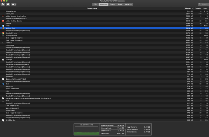Image resolution: width=209 pixels, height=137 pixels.
Task: Switch to the CPU tab
Action: click(95, 4)
